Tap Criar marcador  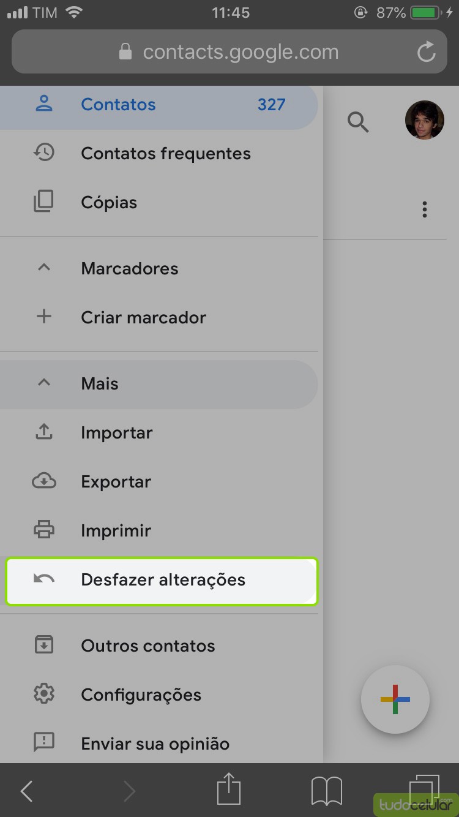pos(143,317)
